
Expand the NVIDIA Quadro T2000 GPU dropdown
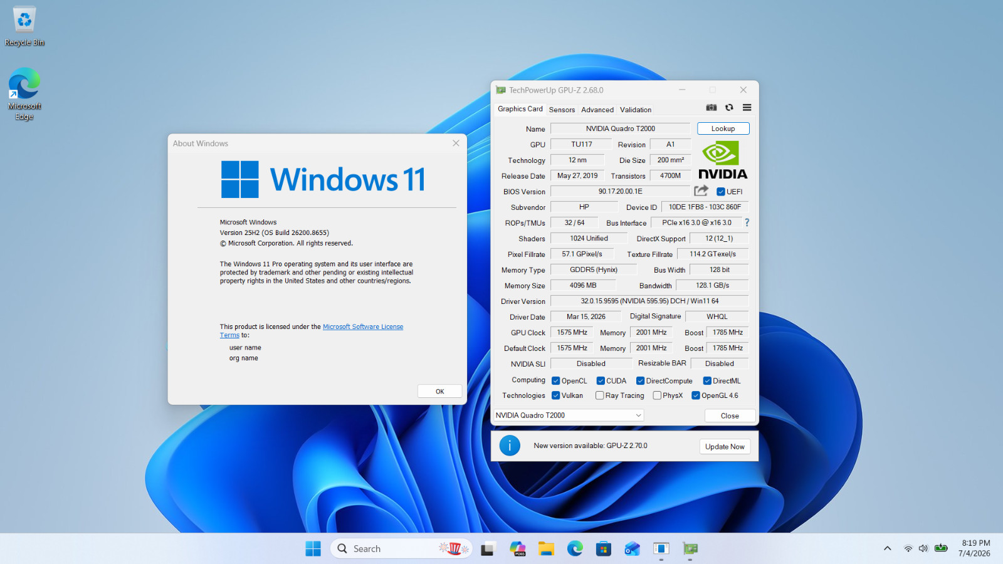click(569, 415)
